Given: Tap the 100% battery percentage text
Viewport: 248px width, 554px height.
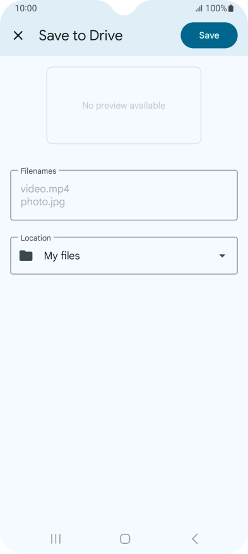Looking at the screenshot, I should tap(216, 8).
